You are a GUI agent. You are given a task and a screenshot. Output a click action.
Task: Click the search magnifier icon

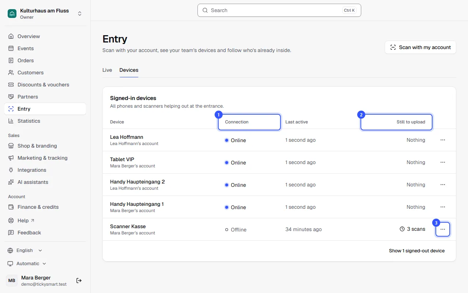pyautogui.click(x=205, y=10)
